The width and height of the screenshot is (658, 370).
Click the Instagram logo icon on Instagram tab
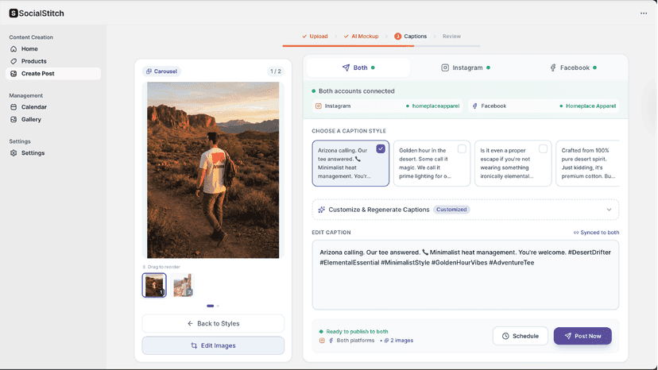[x=445, y=67]
